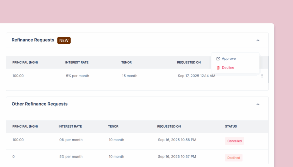Open the three-dot row actions menu
Screen dimensions: 293x167
[x=262, y=76]
